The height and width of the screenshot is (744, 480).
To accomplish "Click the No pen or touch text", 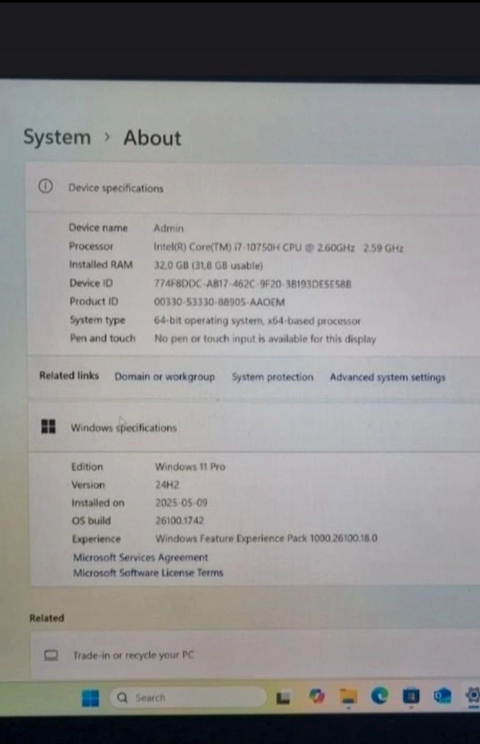I will coord(265,339).
